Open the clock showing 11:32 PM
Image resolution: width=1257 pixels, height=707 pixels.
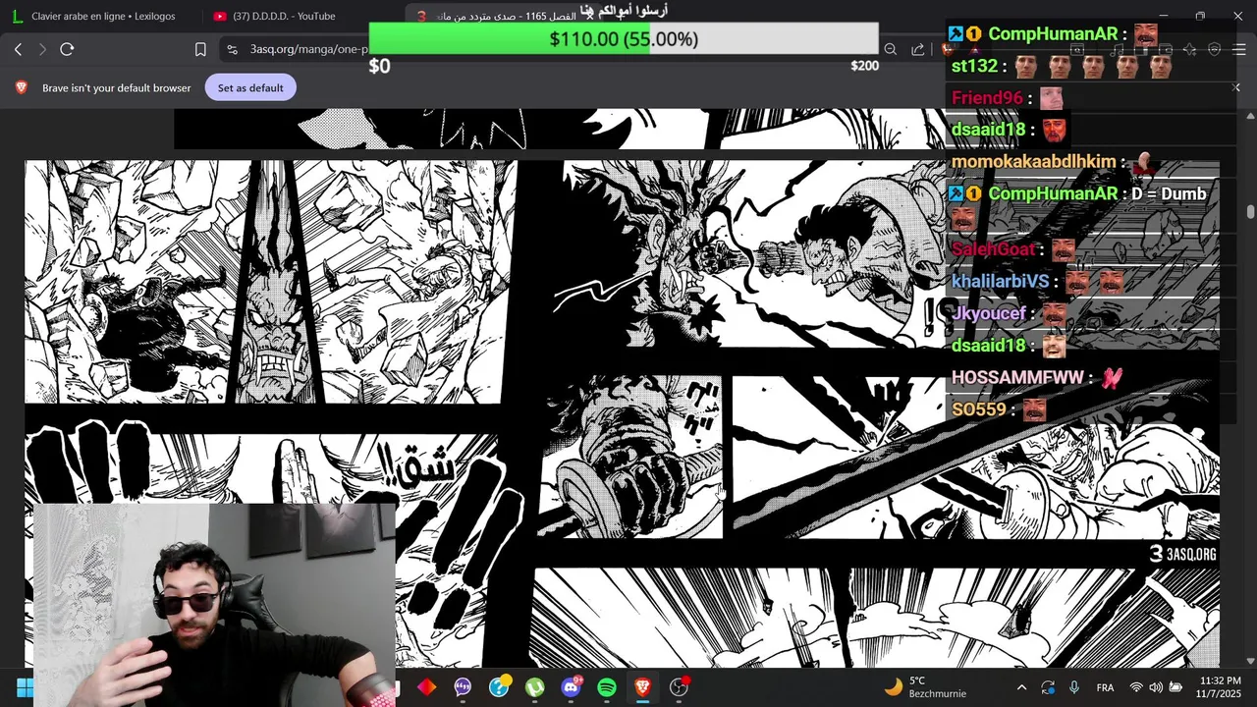pyautogui.click(x=1221, y=687)
